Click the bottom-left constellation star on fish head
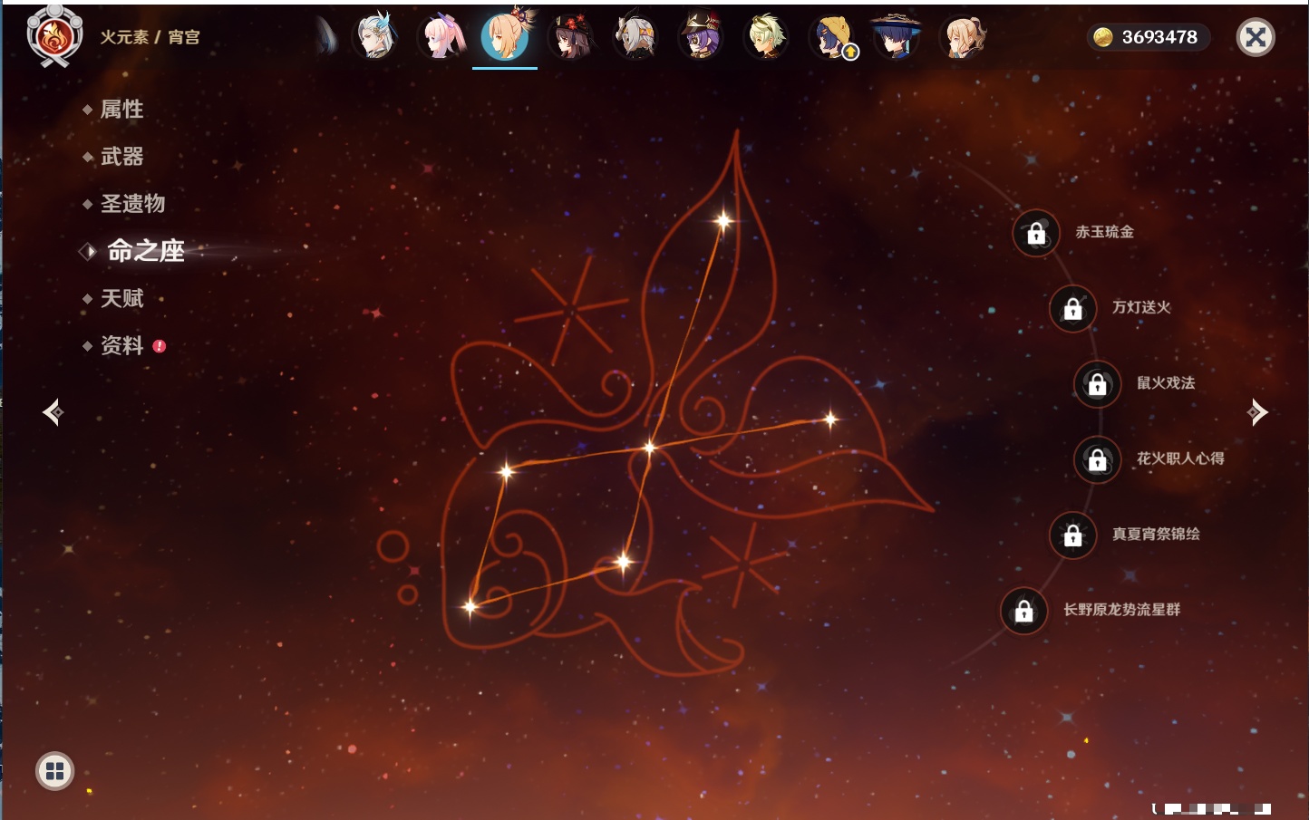The height and width of the screenshot is (820, 1309). click(470, 606)
